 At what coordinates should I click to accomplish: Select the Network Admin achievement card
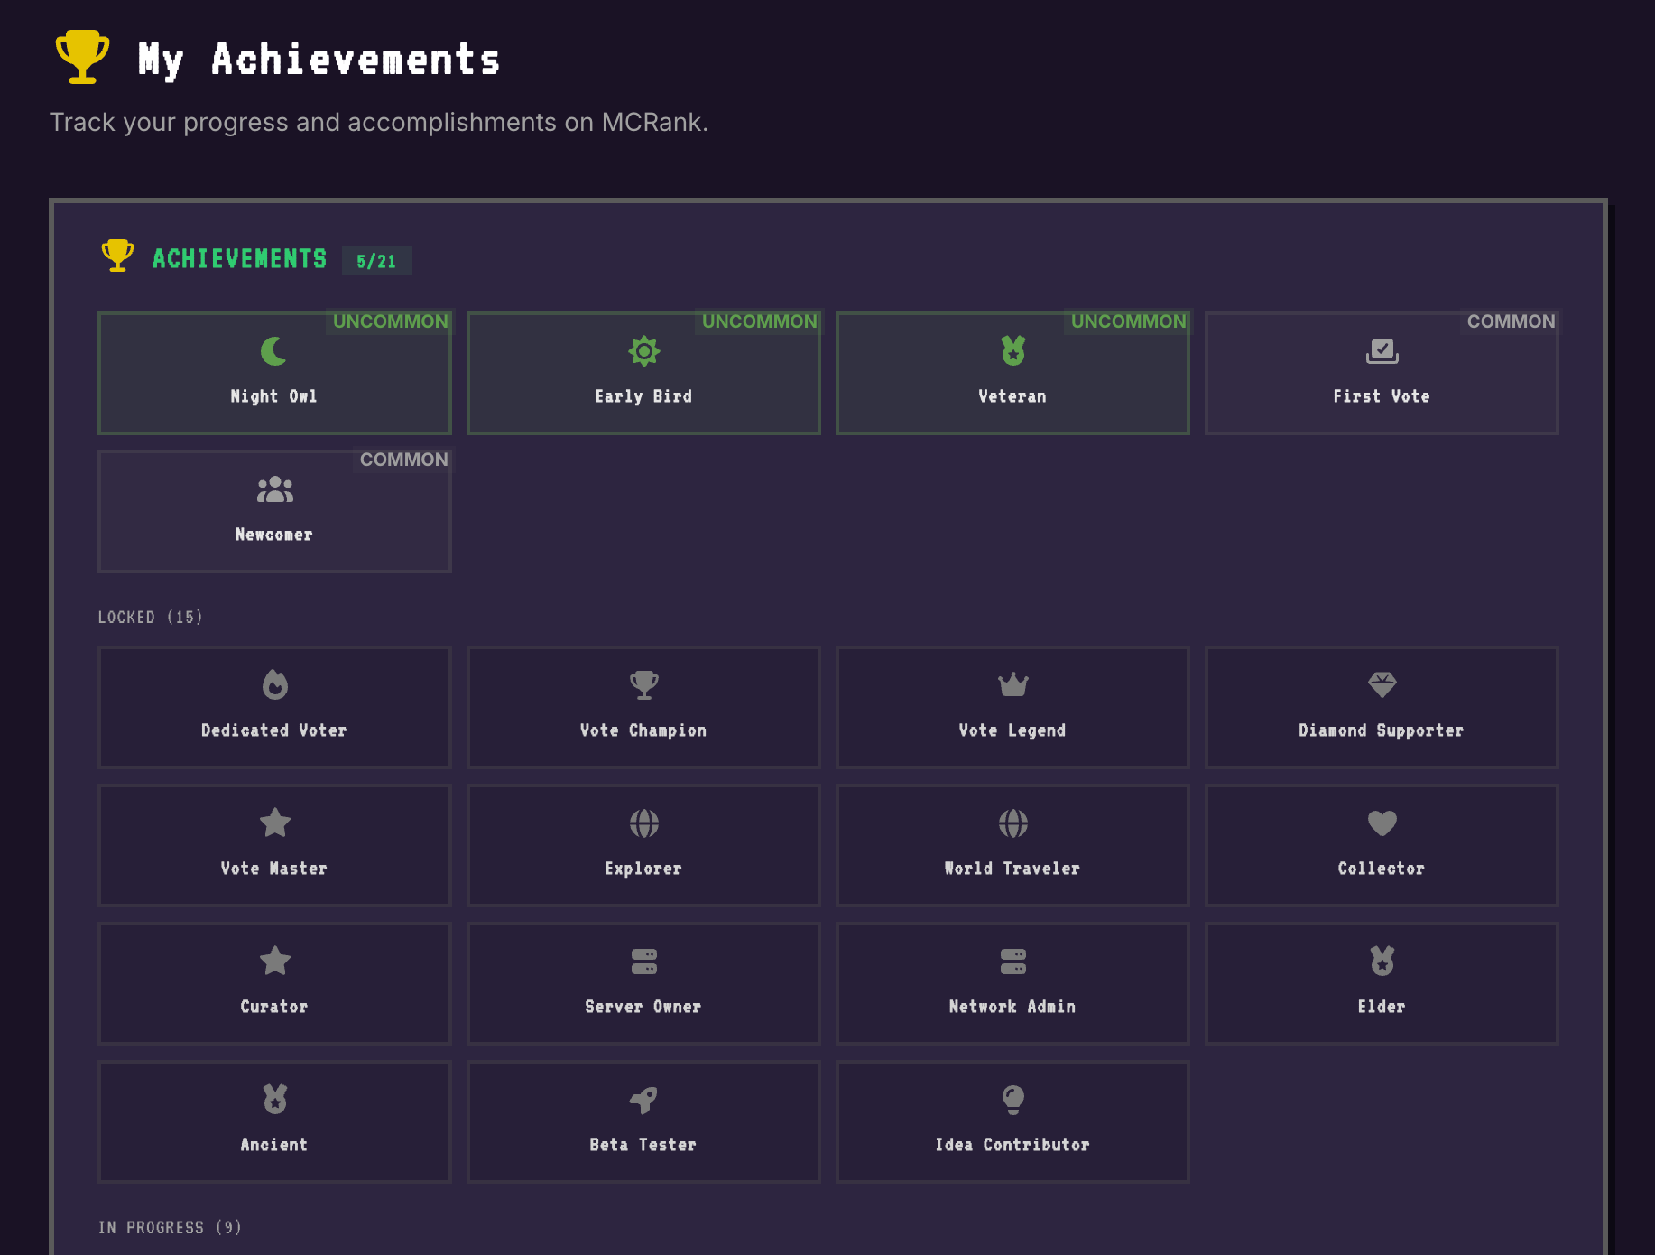tap(1012, 983)
